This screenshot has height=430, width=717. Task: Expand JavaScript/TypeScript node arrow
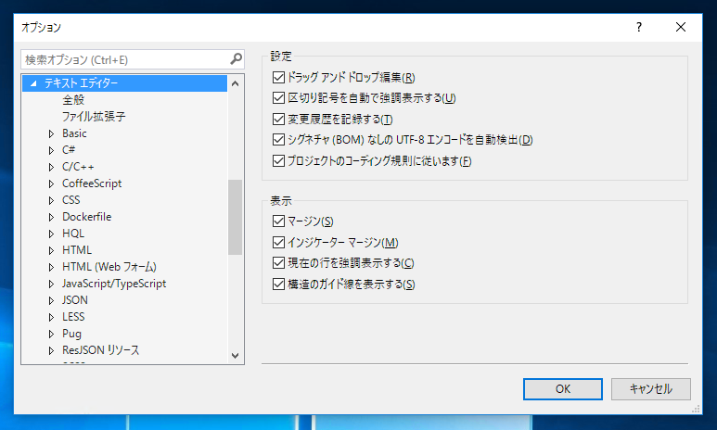[x=51, y=284]
